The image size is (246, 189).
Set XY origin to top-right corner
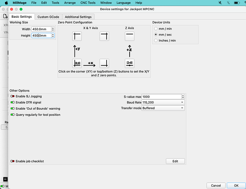pyautogui.click(x=104, y=36)
